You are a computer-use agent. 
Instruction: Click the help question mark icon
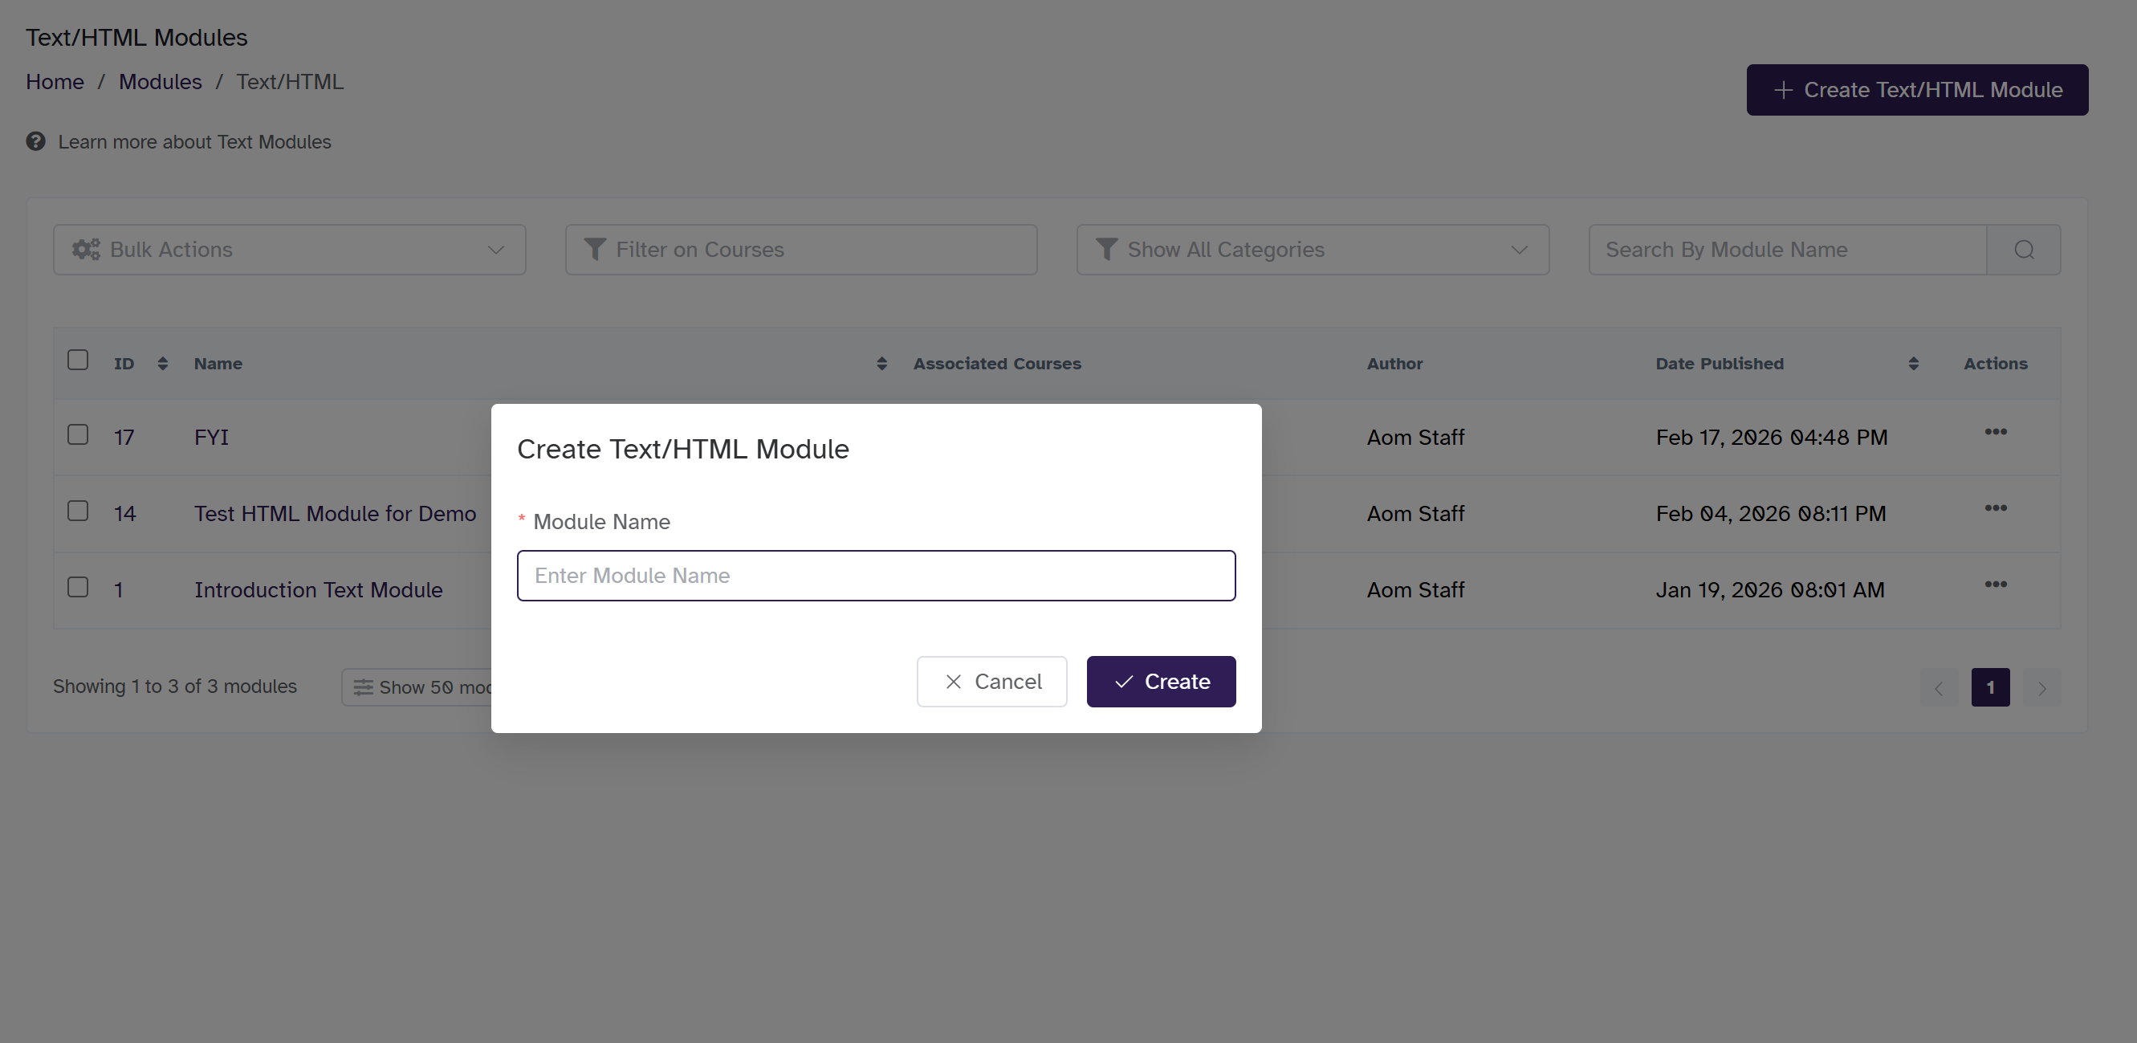click(35, 141)
